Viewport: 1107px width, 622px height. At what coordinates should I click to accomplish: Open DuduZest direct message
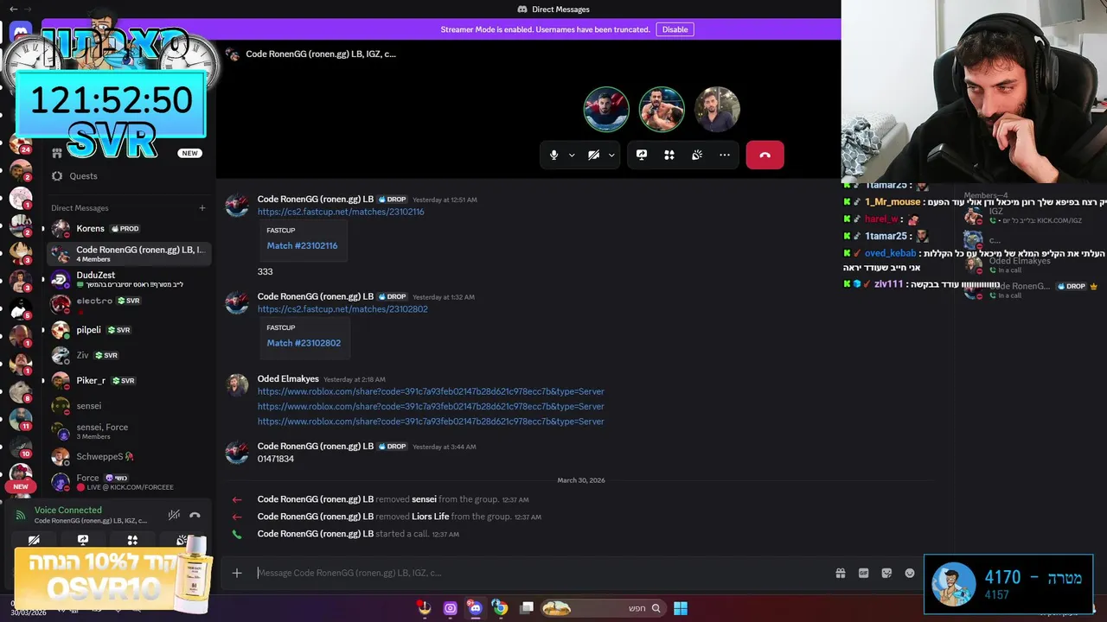point(129,279)
